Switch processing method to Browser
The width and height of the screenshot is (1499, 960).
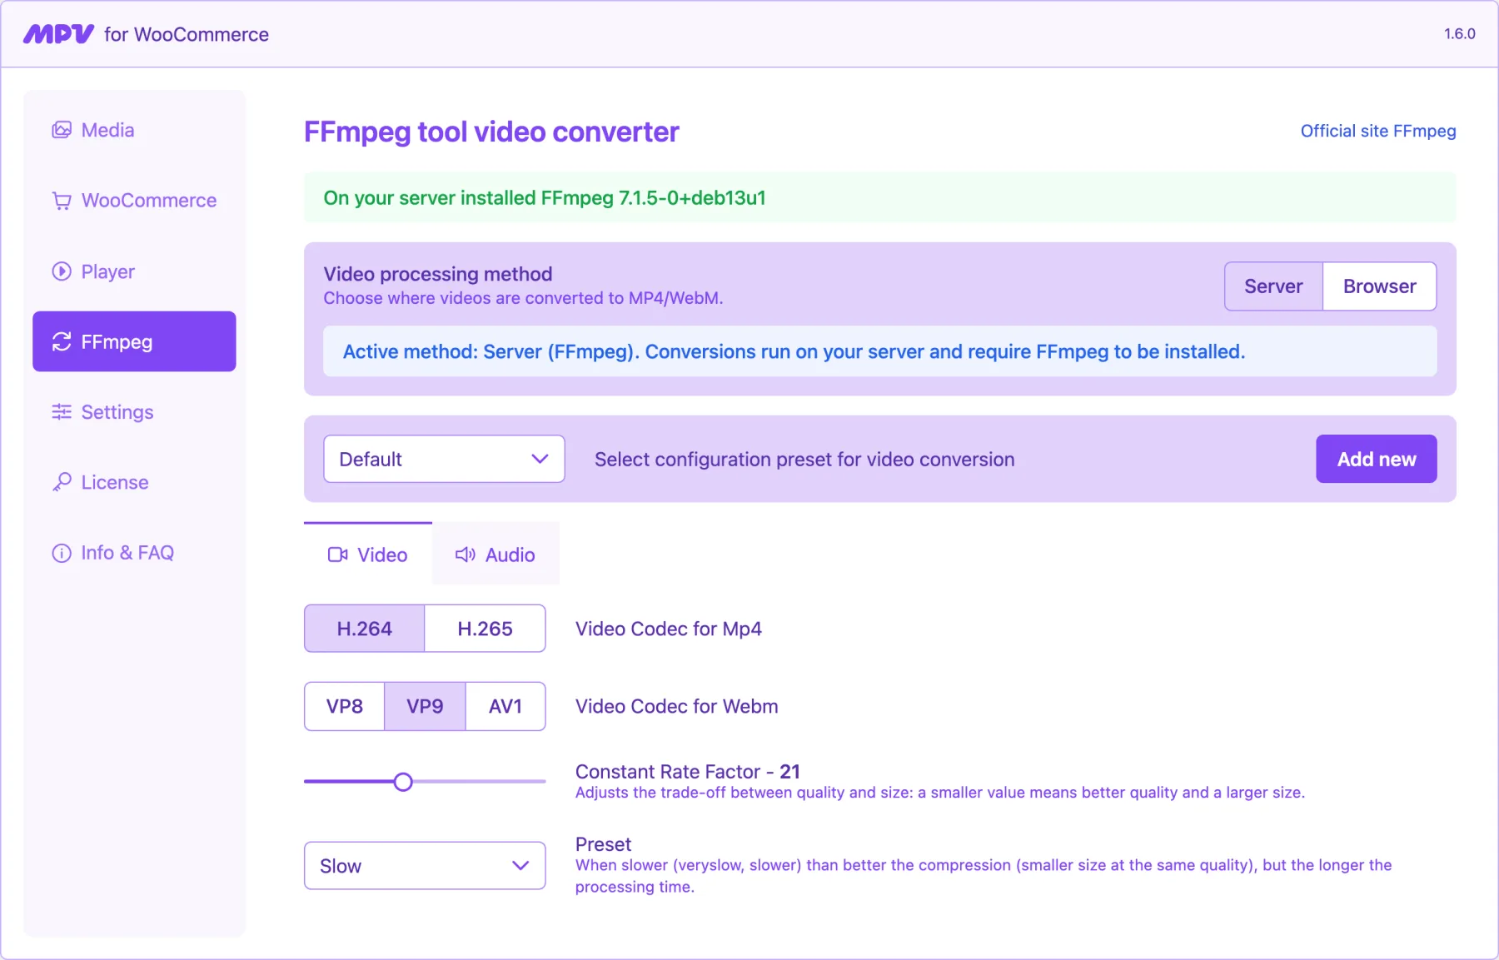coord(1379,286)
